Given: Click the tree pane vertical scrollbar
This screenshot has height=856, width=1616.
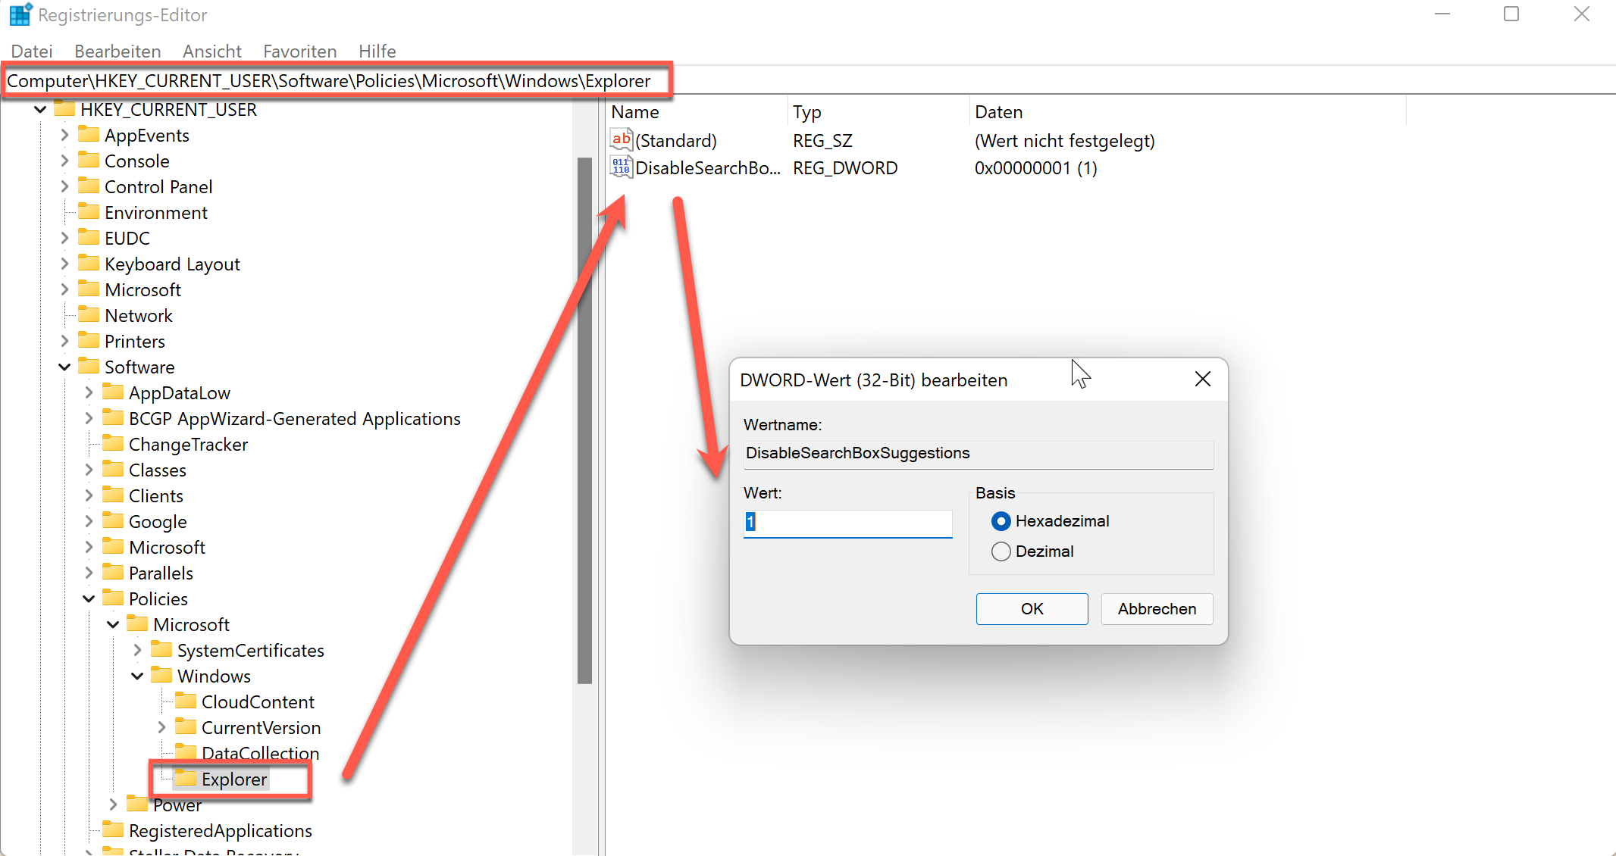Looking at the screenshot, I should coord(584,420).
